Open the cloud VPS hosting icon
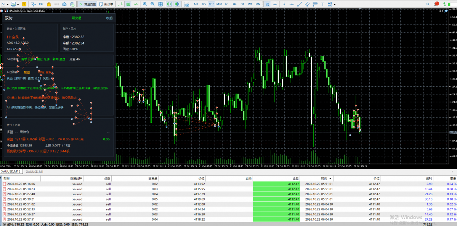The image size is (457, 226). [x=64, y=4]
